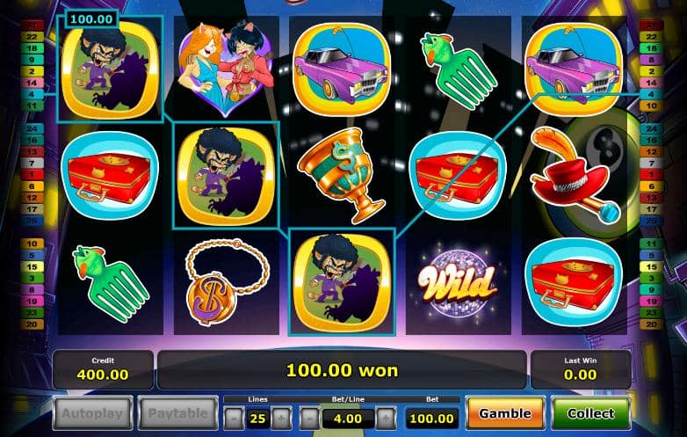The height and width of the screenshot is (437, 687).
Task: Click the Gamble button
Action: click(x=505, y=413)
